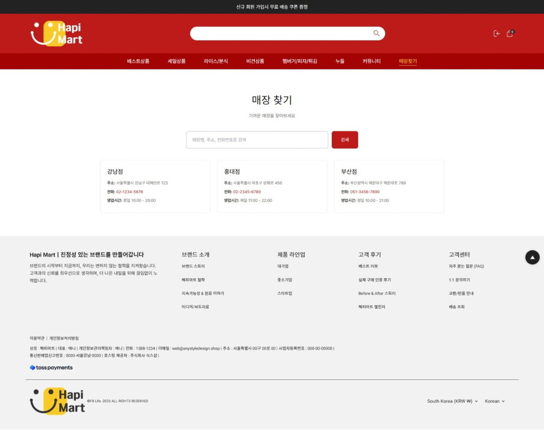
Task: Open the 베스트상품 menu item
Action: (138, 61)
